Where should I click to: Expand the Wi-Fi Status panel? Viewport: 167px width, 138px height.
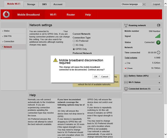pos(159,83)
